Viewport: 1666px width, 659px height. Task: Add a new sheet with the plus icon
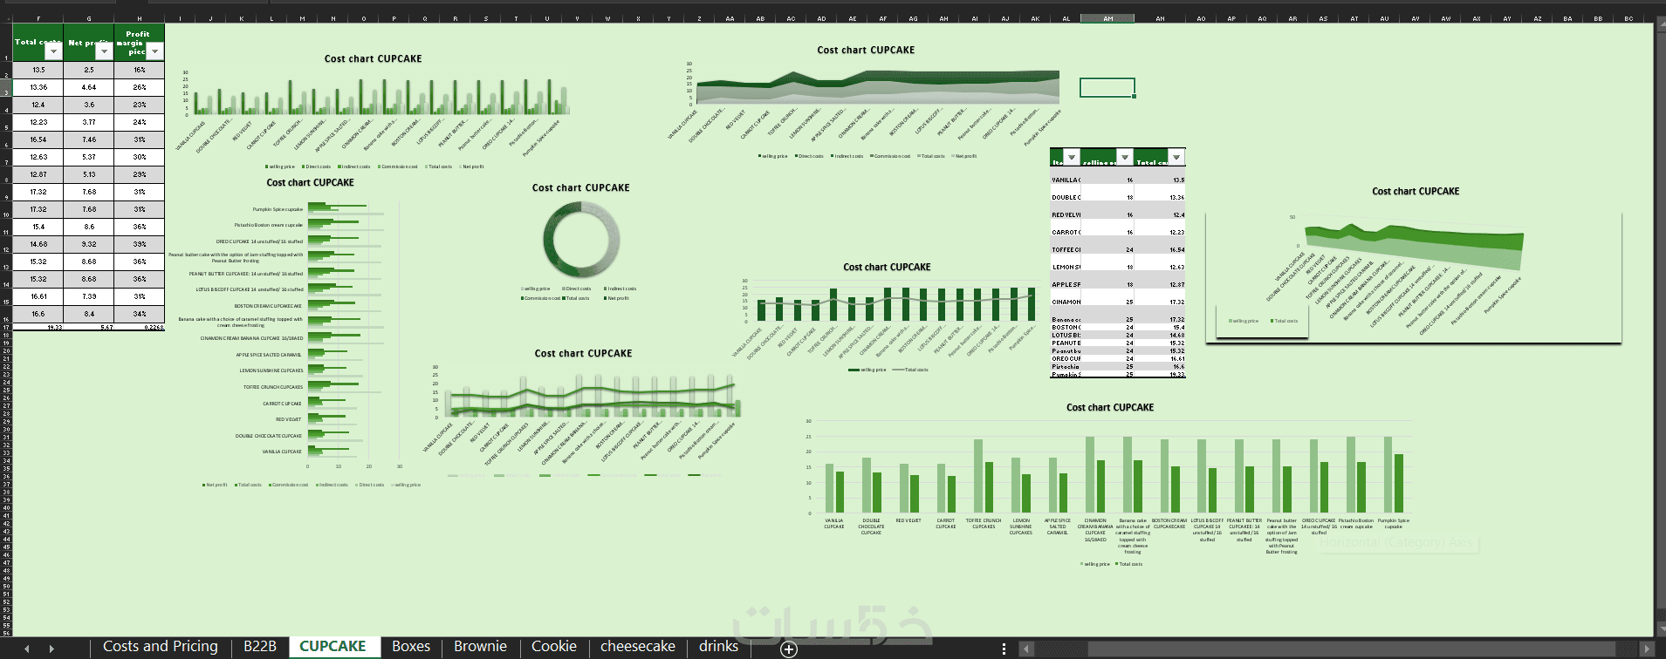(789, 649)
